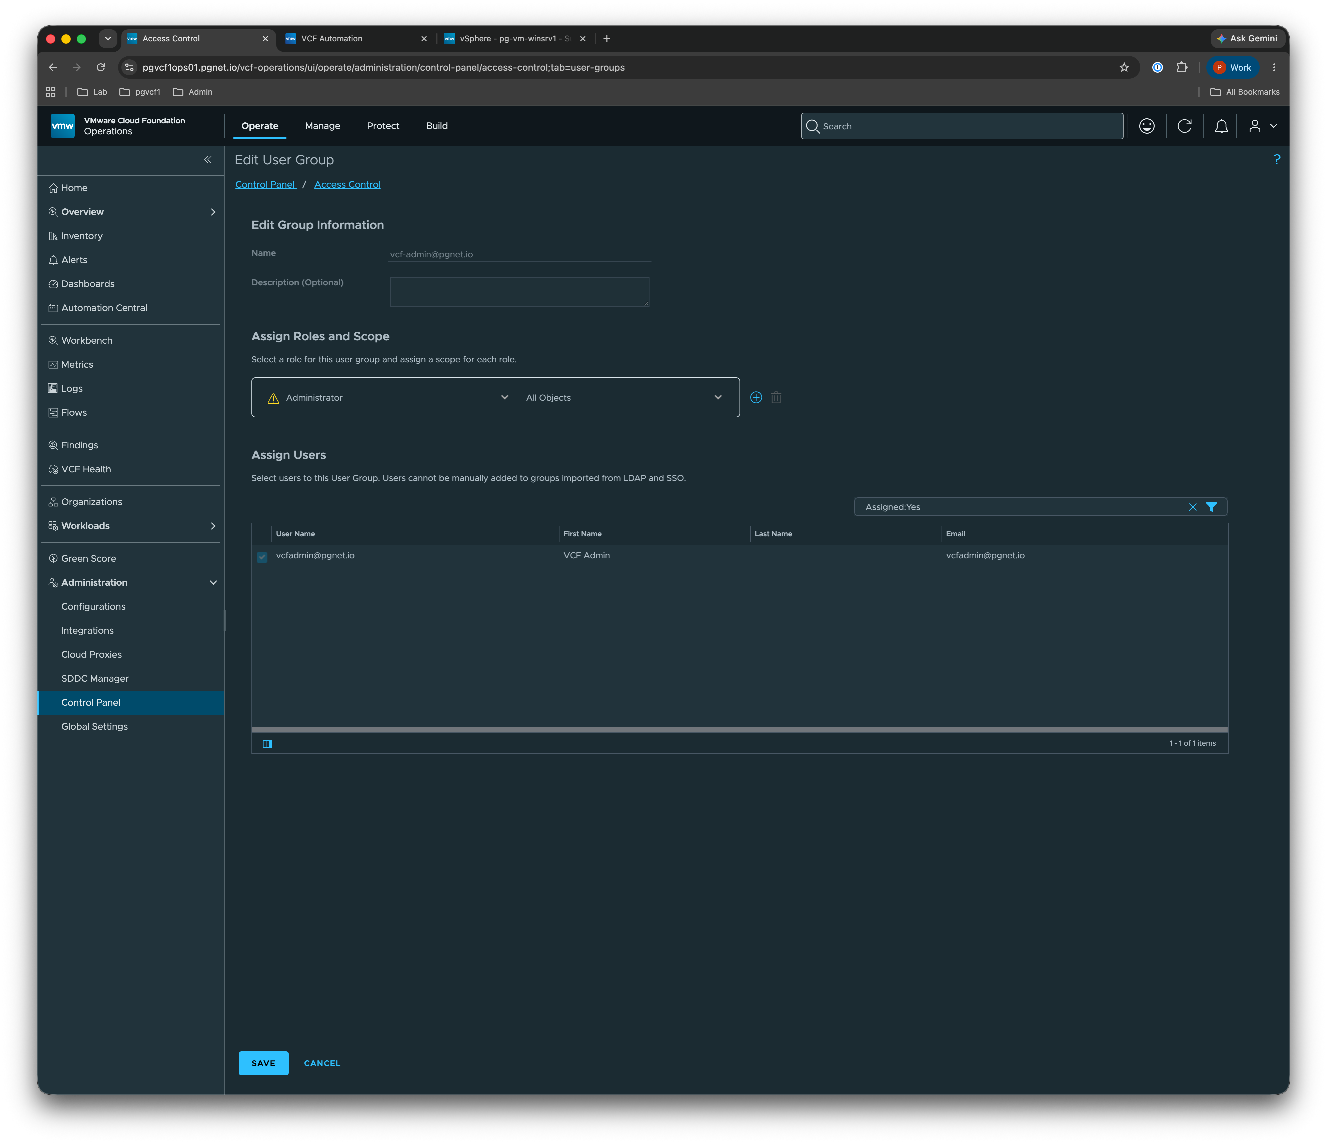Open a new browser tab
This screenshot has width=1327, height=1144.
coord(606,38)
